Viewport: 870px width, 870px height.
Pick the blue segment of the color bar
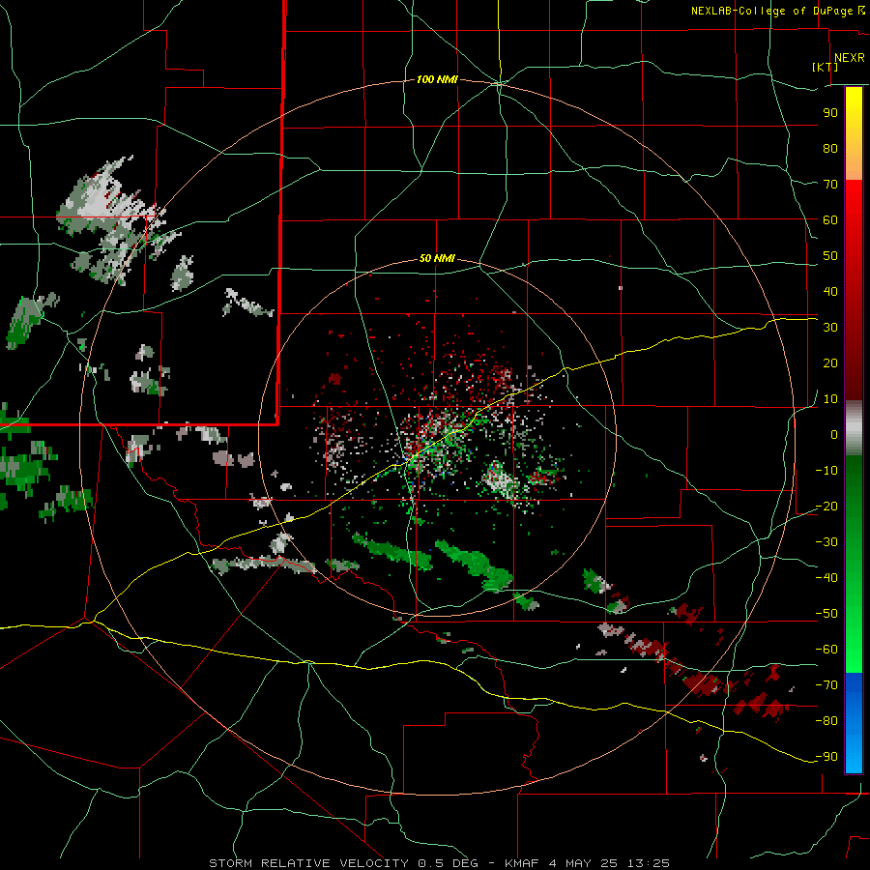click(x=854, y=723)
